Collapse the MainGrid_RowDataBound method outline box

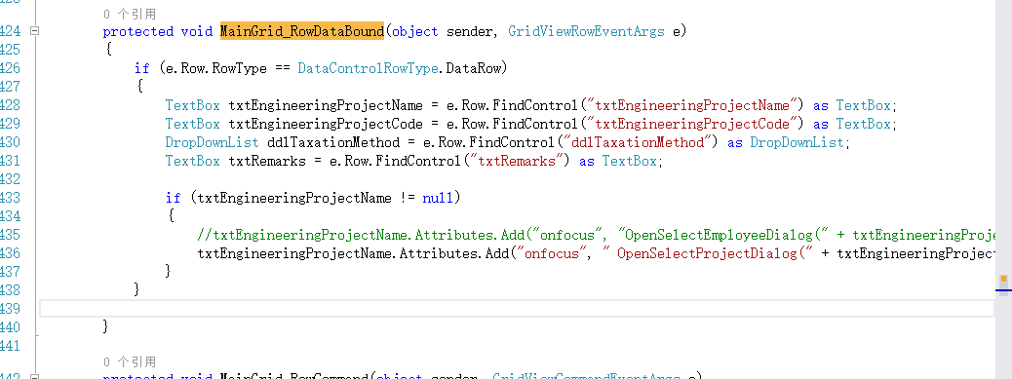tap(35, 31)
